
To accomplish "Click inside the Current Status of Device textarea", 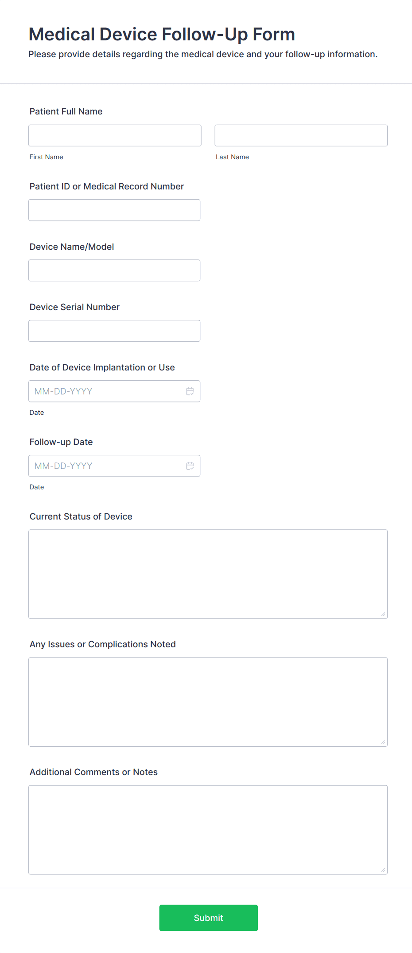I will pos(208,572).
